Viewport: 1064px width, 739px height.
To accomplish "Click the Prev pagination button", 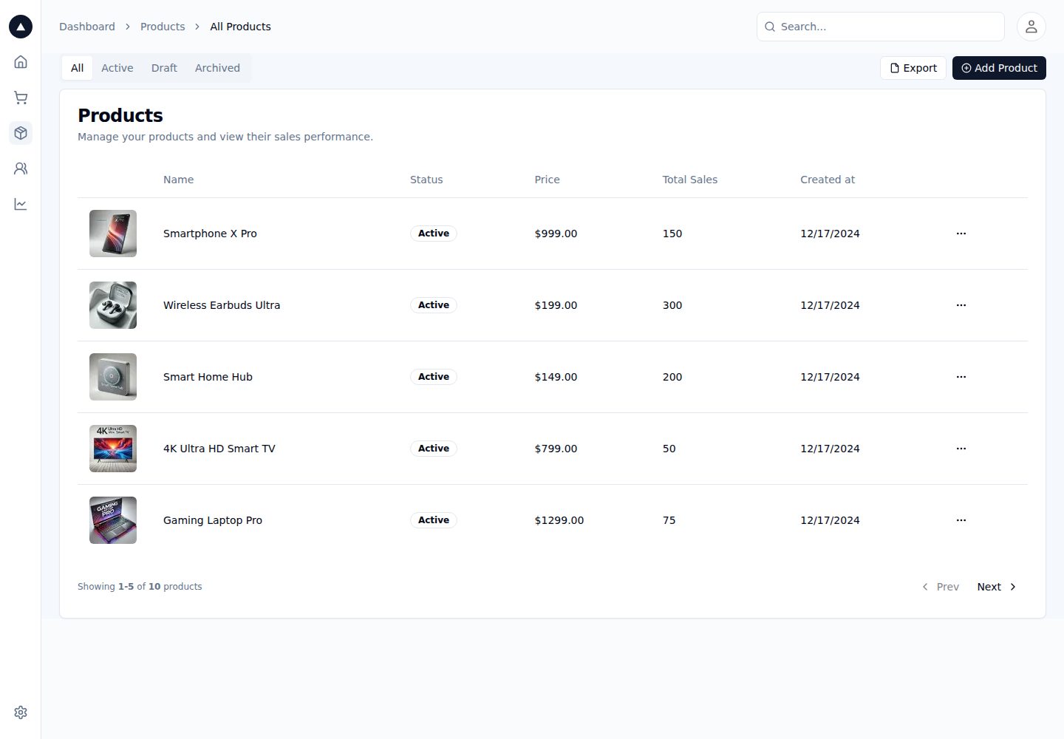I will (x=940, y=587).
